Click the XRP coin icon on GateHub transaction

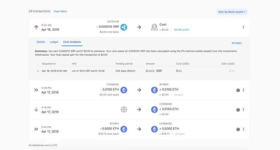tap(124, 27)
